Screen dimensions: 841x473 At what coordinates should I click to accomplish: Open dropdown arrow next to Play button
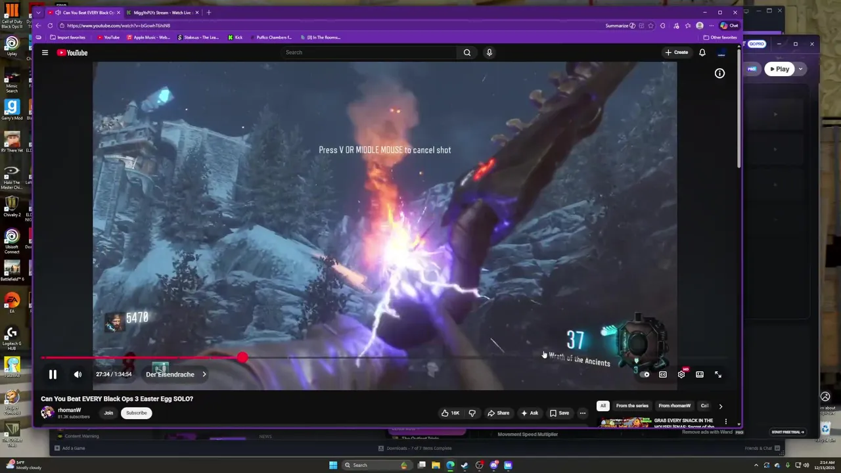click(x=800, y=69)
